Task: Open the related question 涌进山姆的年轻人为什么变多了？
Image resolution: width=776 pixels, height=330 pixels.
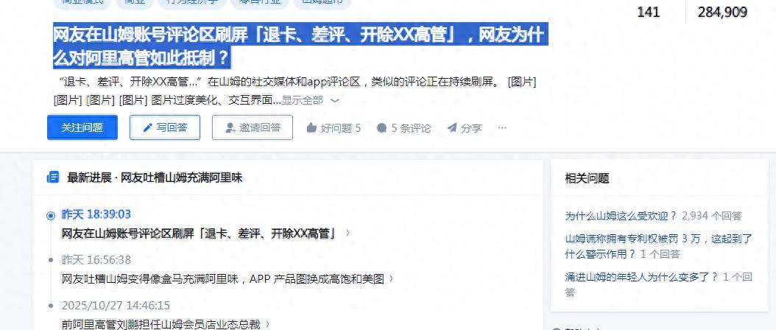Action: (x=659, y=284)
